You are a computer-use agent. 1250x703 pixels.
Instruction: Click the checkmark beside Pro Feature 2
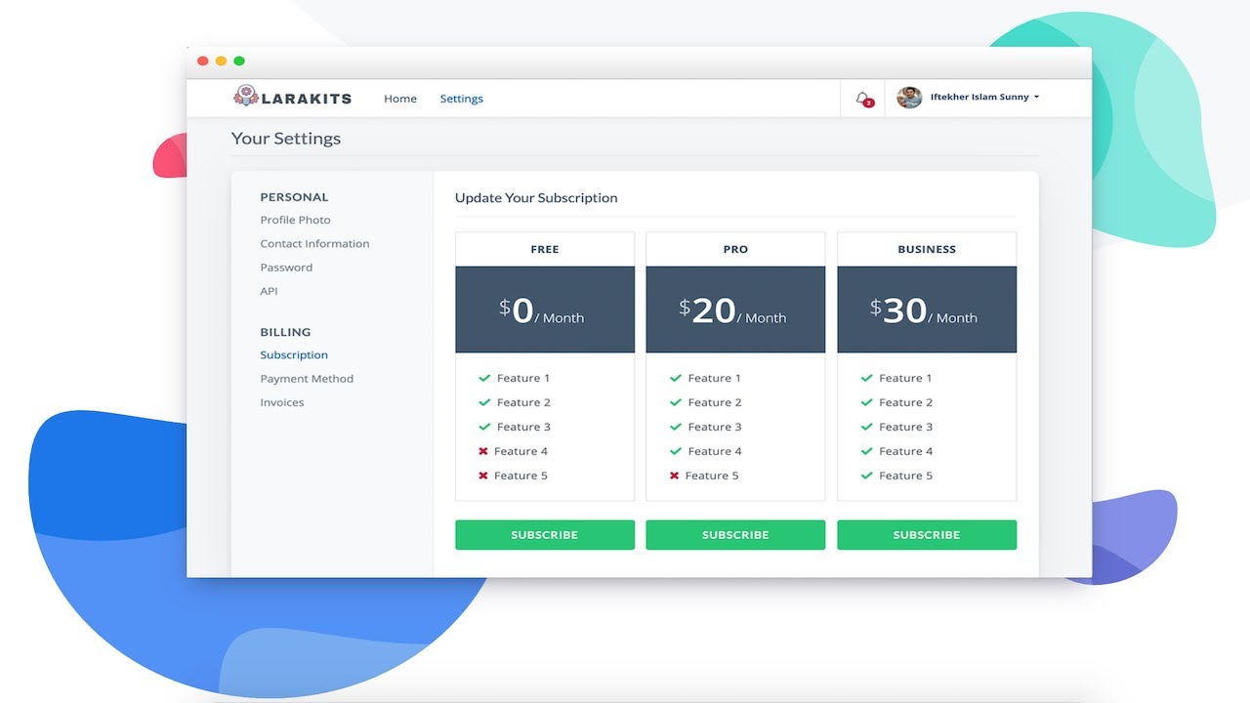(676, 402)
